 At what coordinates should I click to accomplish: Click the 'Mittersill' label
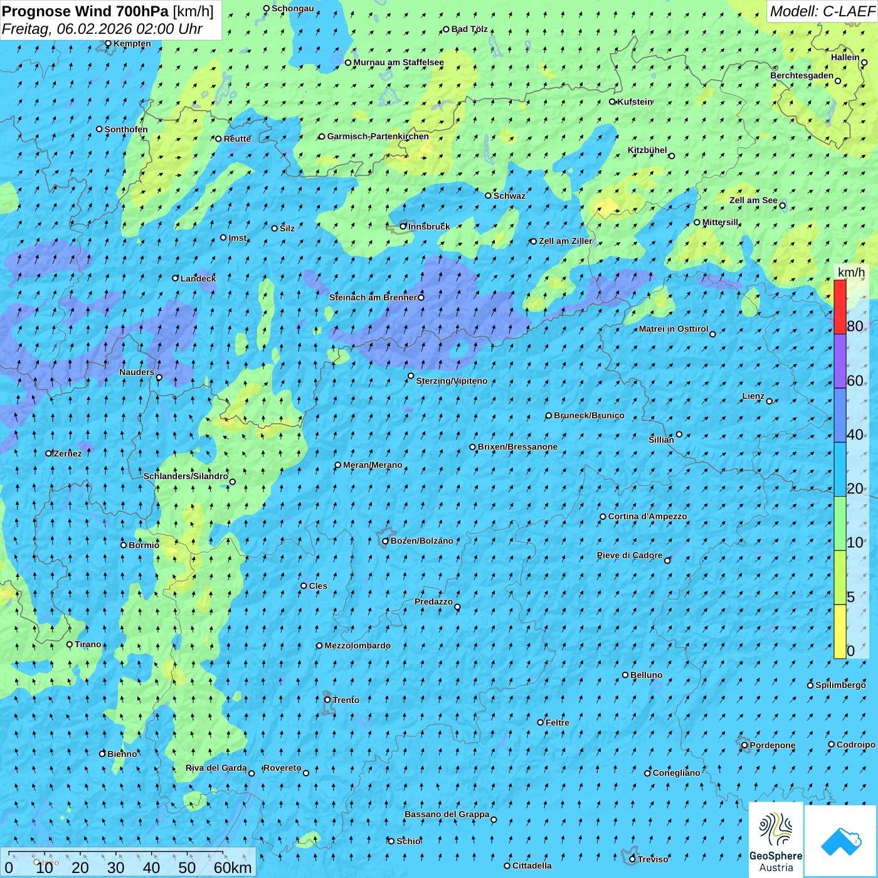click(721, 222)
